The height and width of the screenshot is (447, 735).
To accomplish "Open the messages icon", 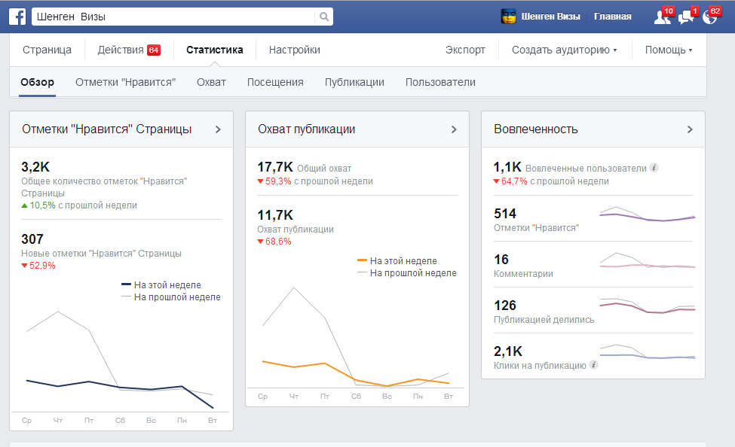I will click(686, 17).
